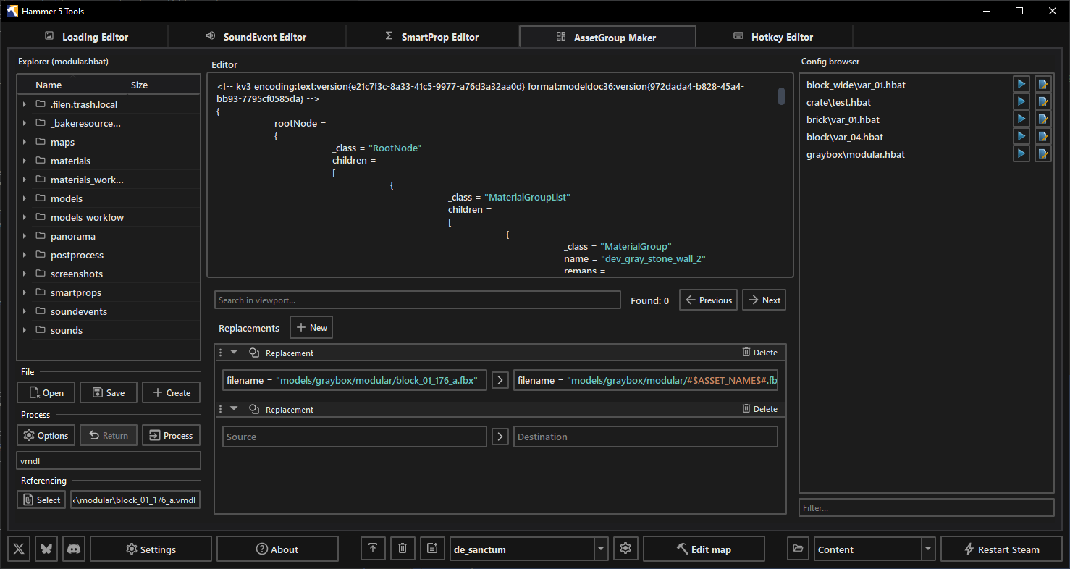The width and height of the screenshot is (1070, 569).
Task: Click the arrow between filename replacement fields
Action: [x=500, y=380]
